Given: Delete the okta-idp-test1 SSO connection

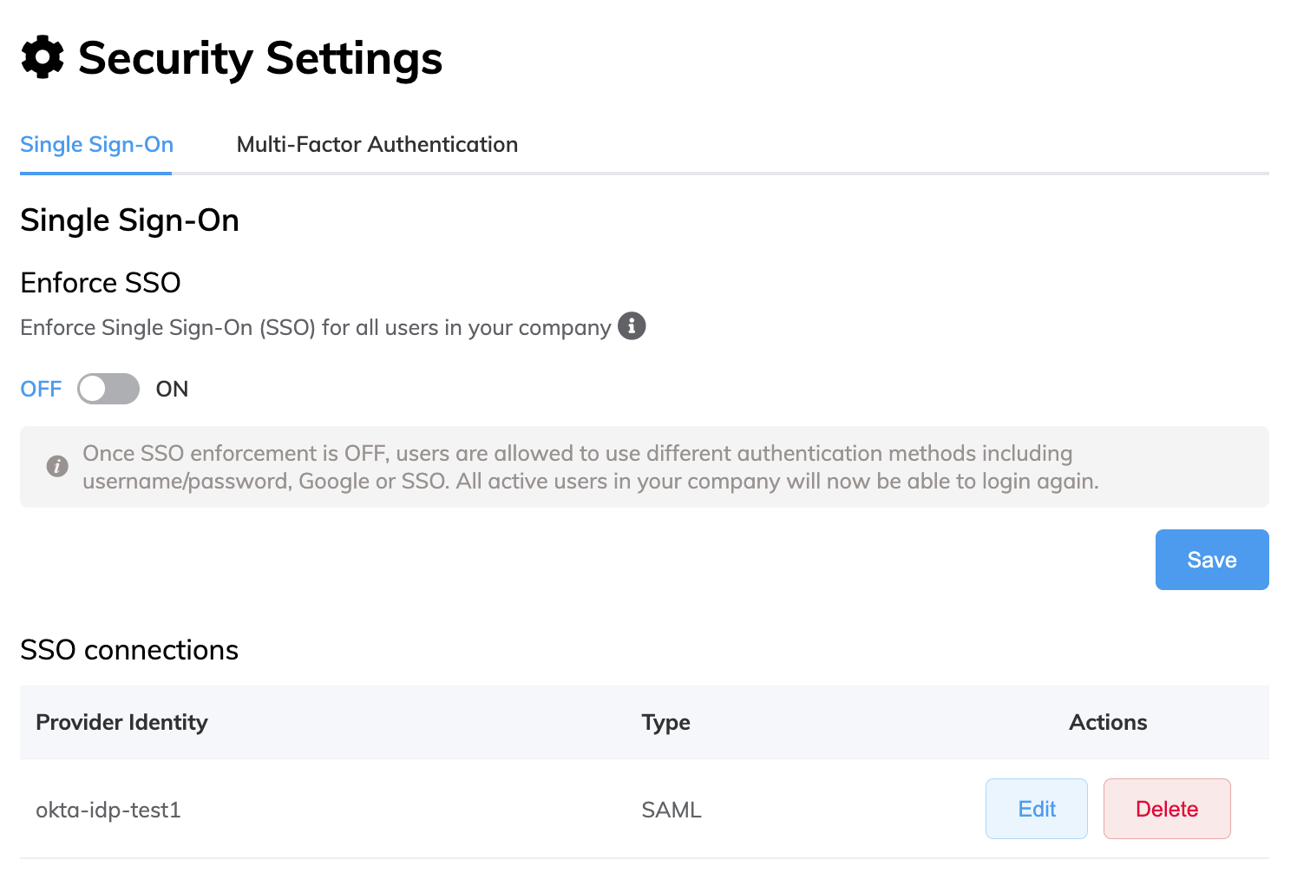Looking at the screenshot, I should (x=1166, y=809).
